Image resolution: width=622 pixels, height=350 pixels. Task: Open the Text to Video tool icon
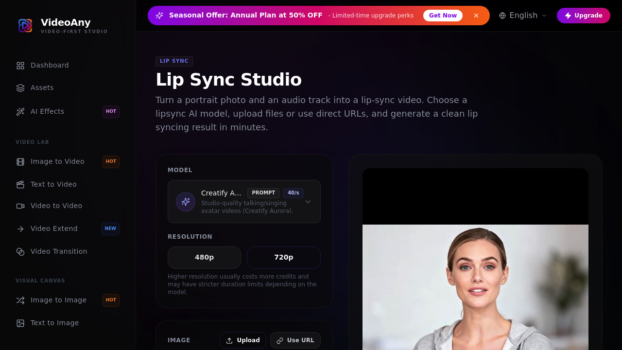coord(20,184)
